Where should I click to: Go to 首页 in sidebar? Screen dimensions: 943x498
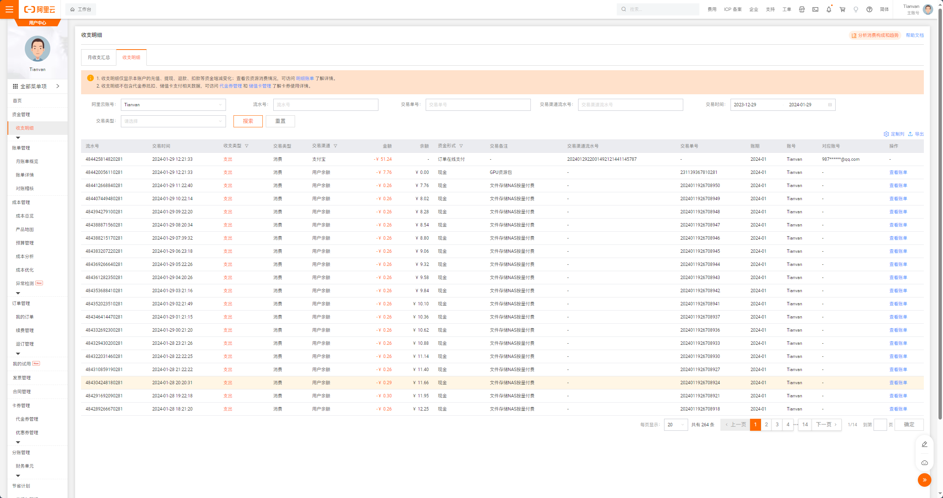[x=17, y=101]
